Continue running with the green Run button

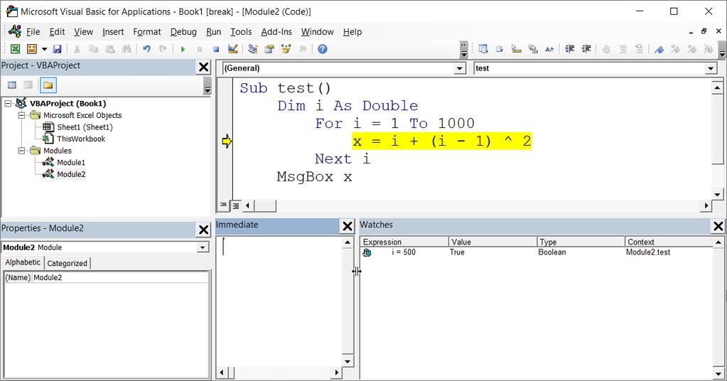183,49
